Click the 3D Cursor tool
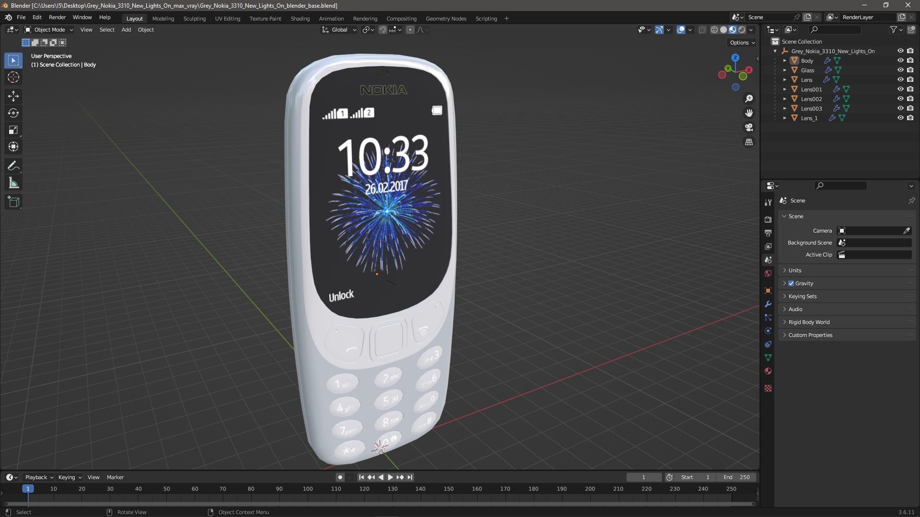920x517 pixels. (13, 77)
